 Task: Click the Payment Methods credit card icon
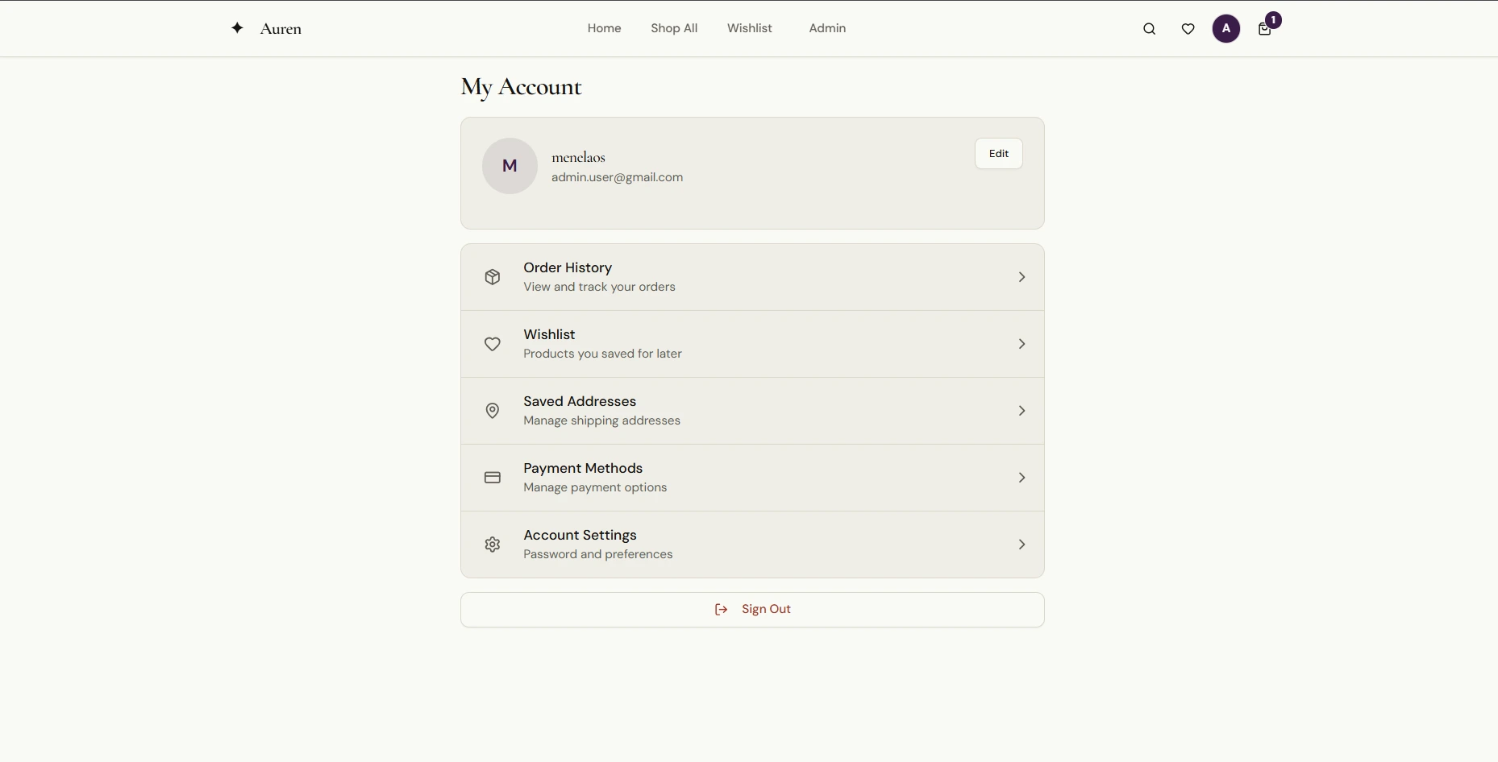492,478
